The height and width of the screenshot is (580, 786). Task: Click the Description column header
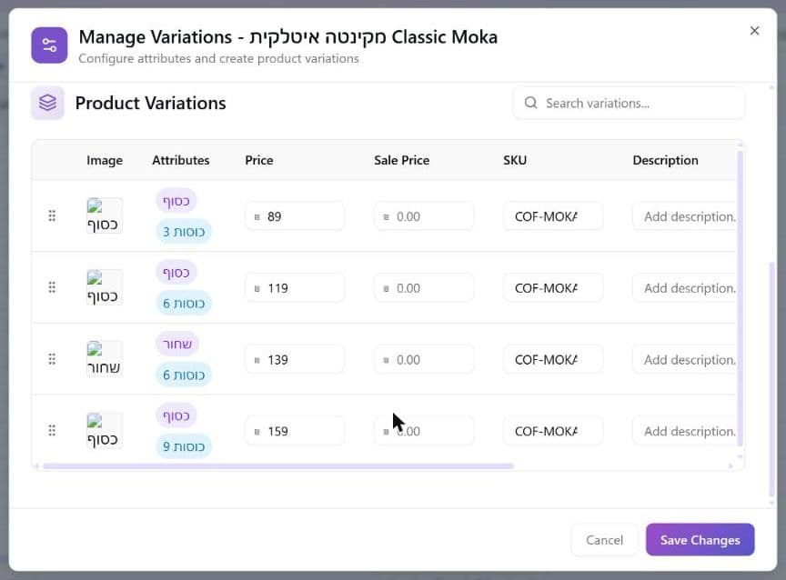665,160
